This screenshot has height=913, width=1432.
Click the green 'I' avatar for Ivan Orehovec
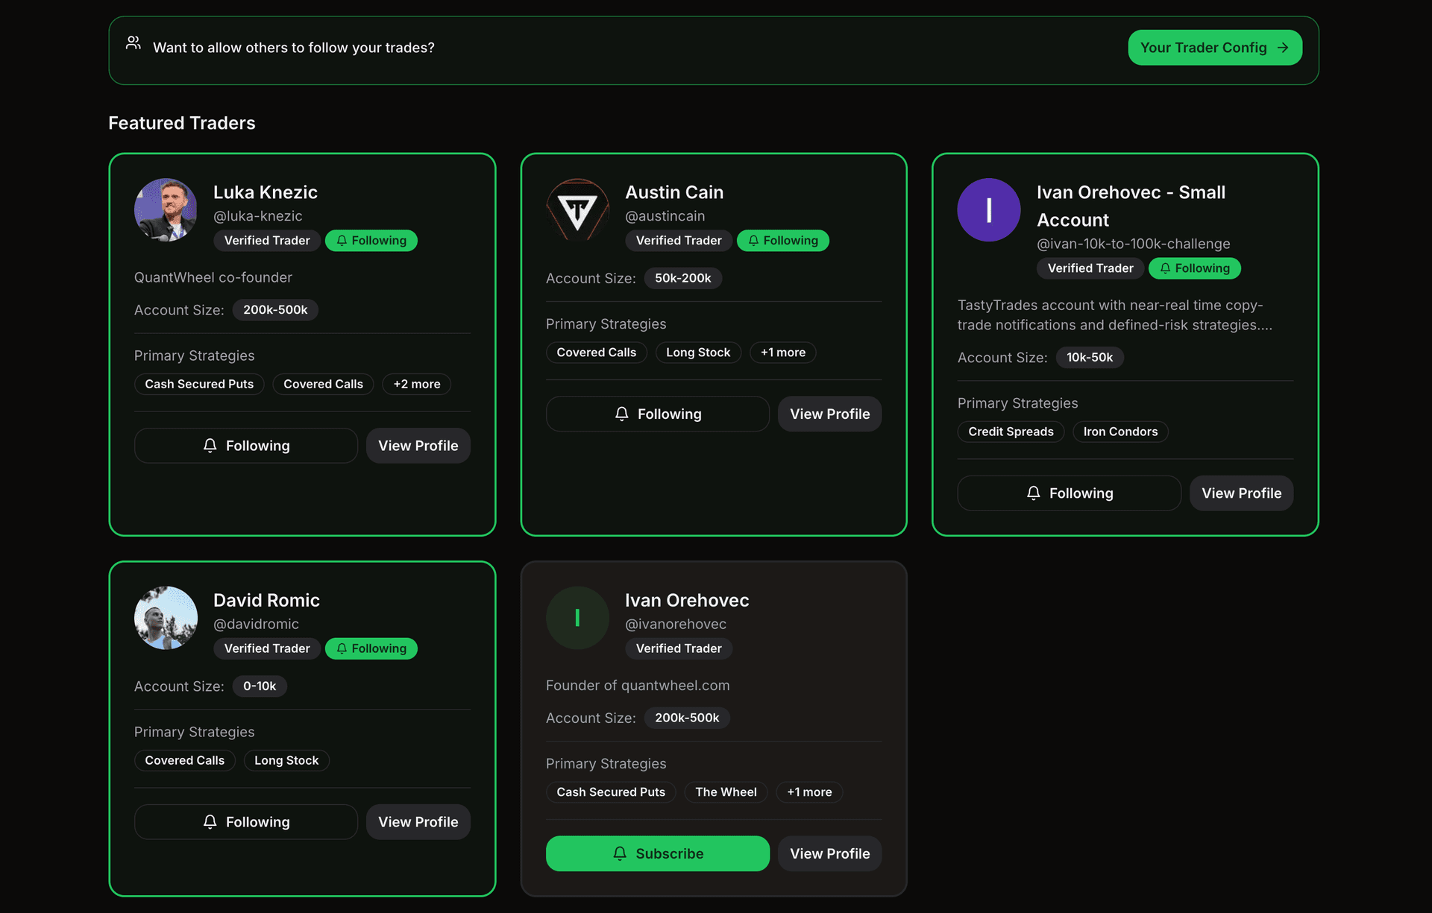(x=577, y=617)
